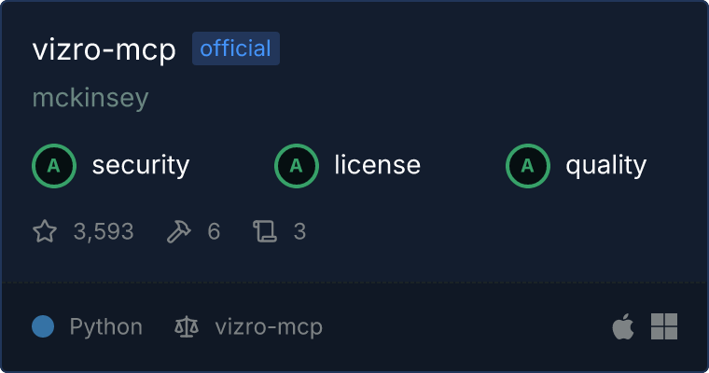Click the tools count 6
This screenshot has width=709, height=373.
pyautogui.click(x=214, y=231)
